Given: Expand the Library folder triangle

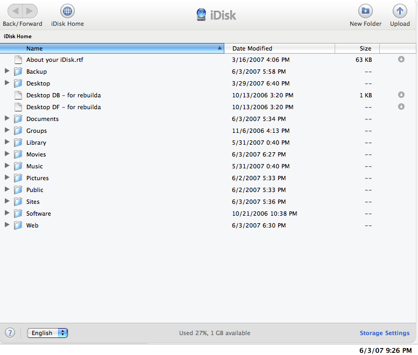Looking at the screenshot, I should click(x=7, y=142).
